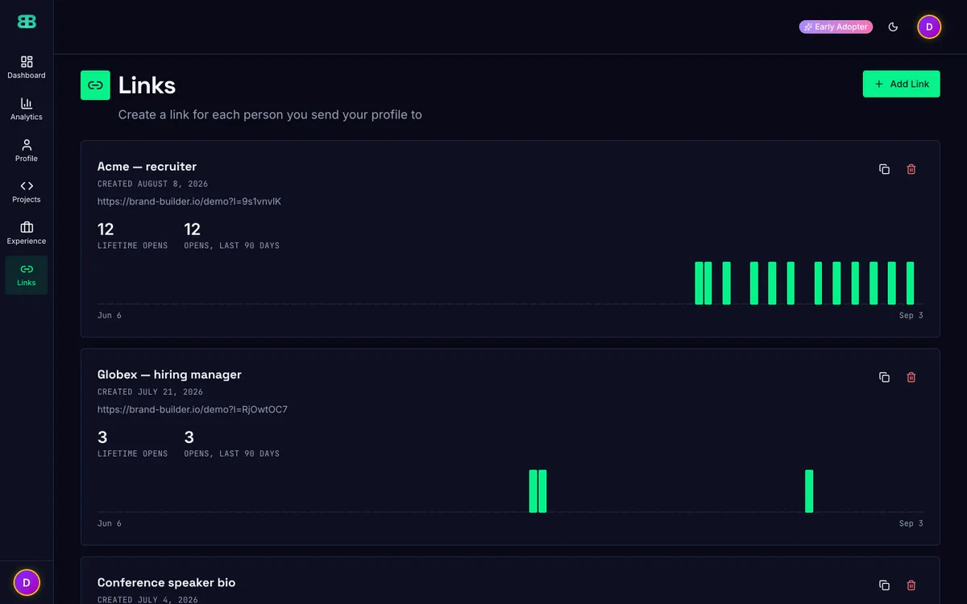Delete the Conference speaker bio link

coord(911,585)
